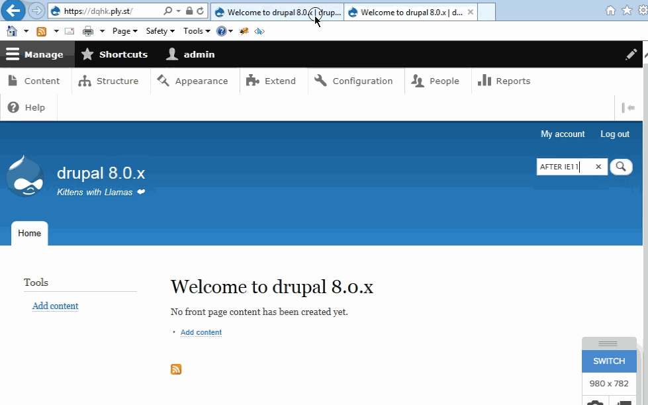Click the browser Forward arrow button
Screen dimensions: 648x405
tap(36, 11)
